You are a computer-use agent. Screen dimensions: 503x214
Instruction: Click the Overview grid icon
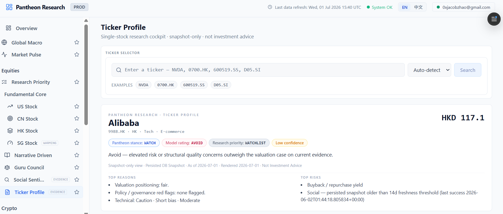point(9,28)
